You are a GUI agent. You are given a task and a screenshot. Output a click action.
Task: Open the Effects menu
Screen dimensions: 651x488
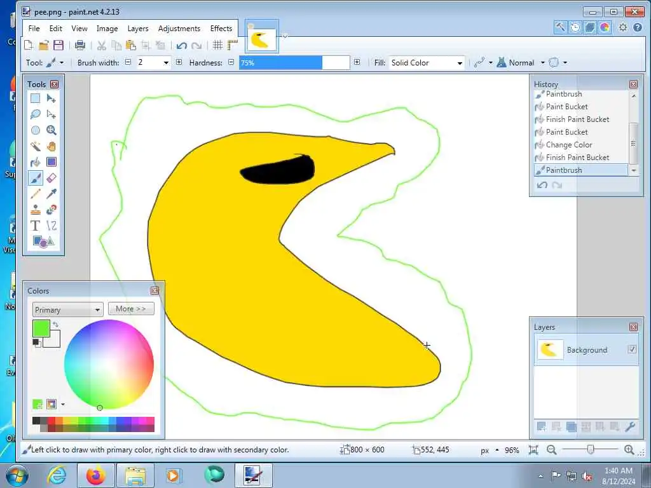221,28
